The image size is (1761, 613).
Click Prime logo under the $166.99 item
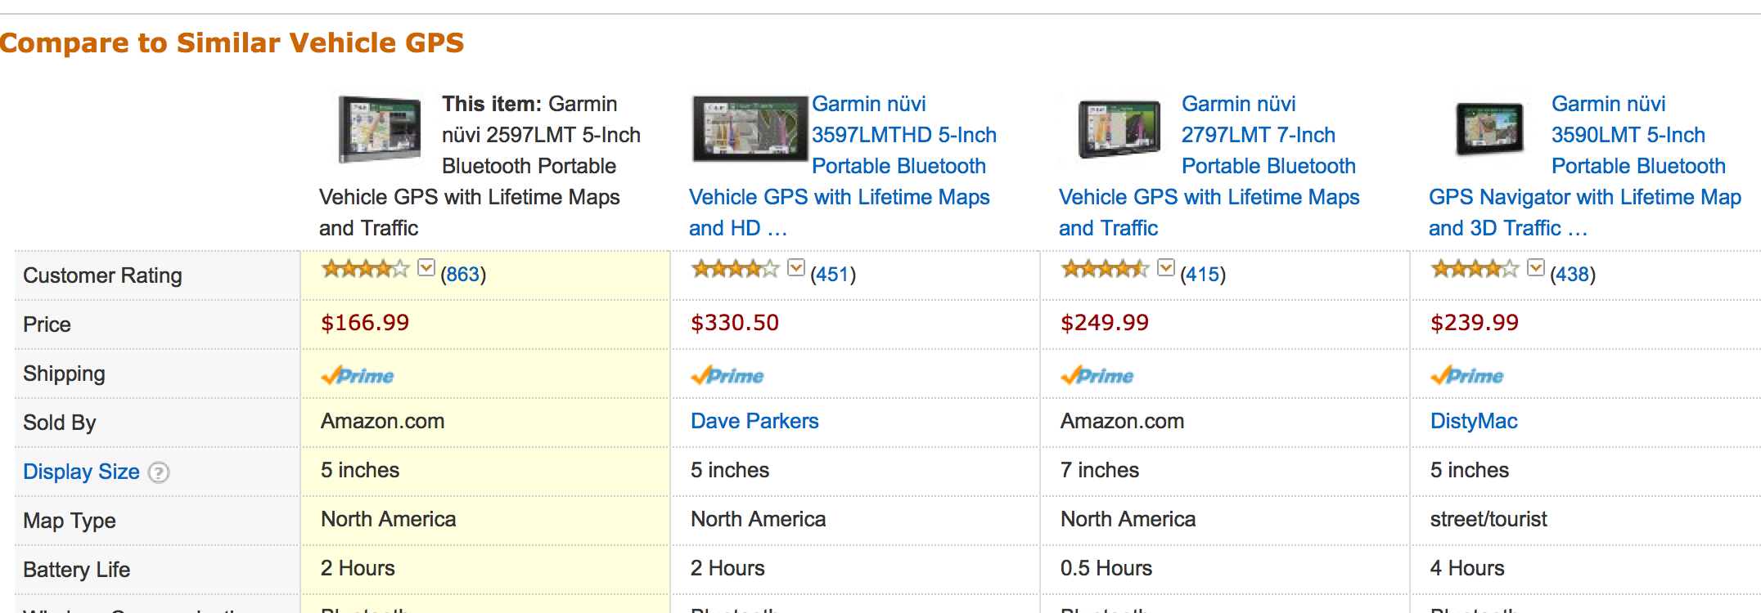coord(358,375)
